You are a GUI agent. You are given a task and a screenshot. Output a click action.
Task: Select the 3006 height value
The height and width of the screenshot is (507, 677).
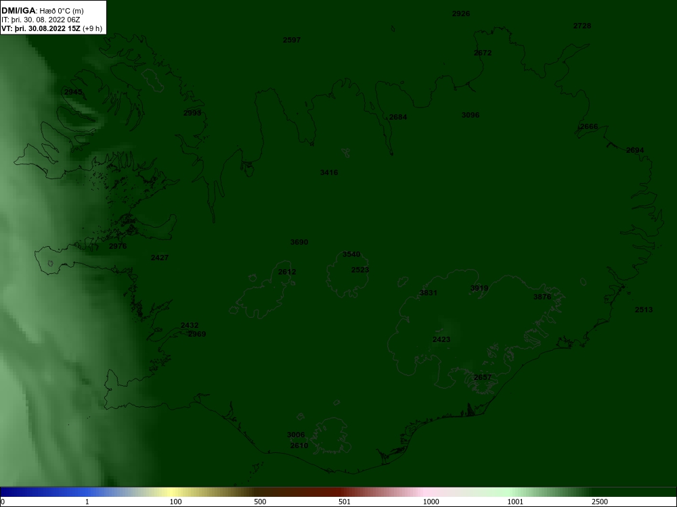click(x=296, y=435)
